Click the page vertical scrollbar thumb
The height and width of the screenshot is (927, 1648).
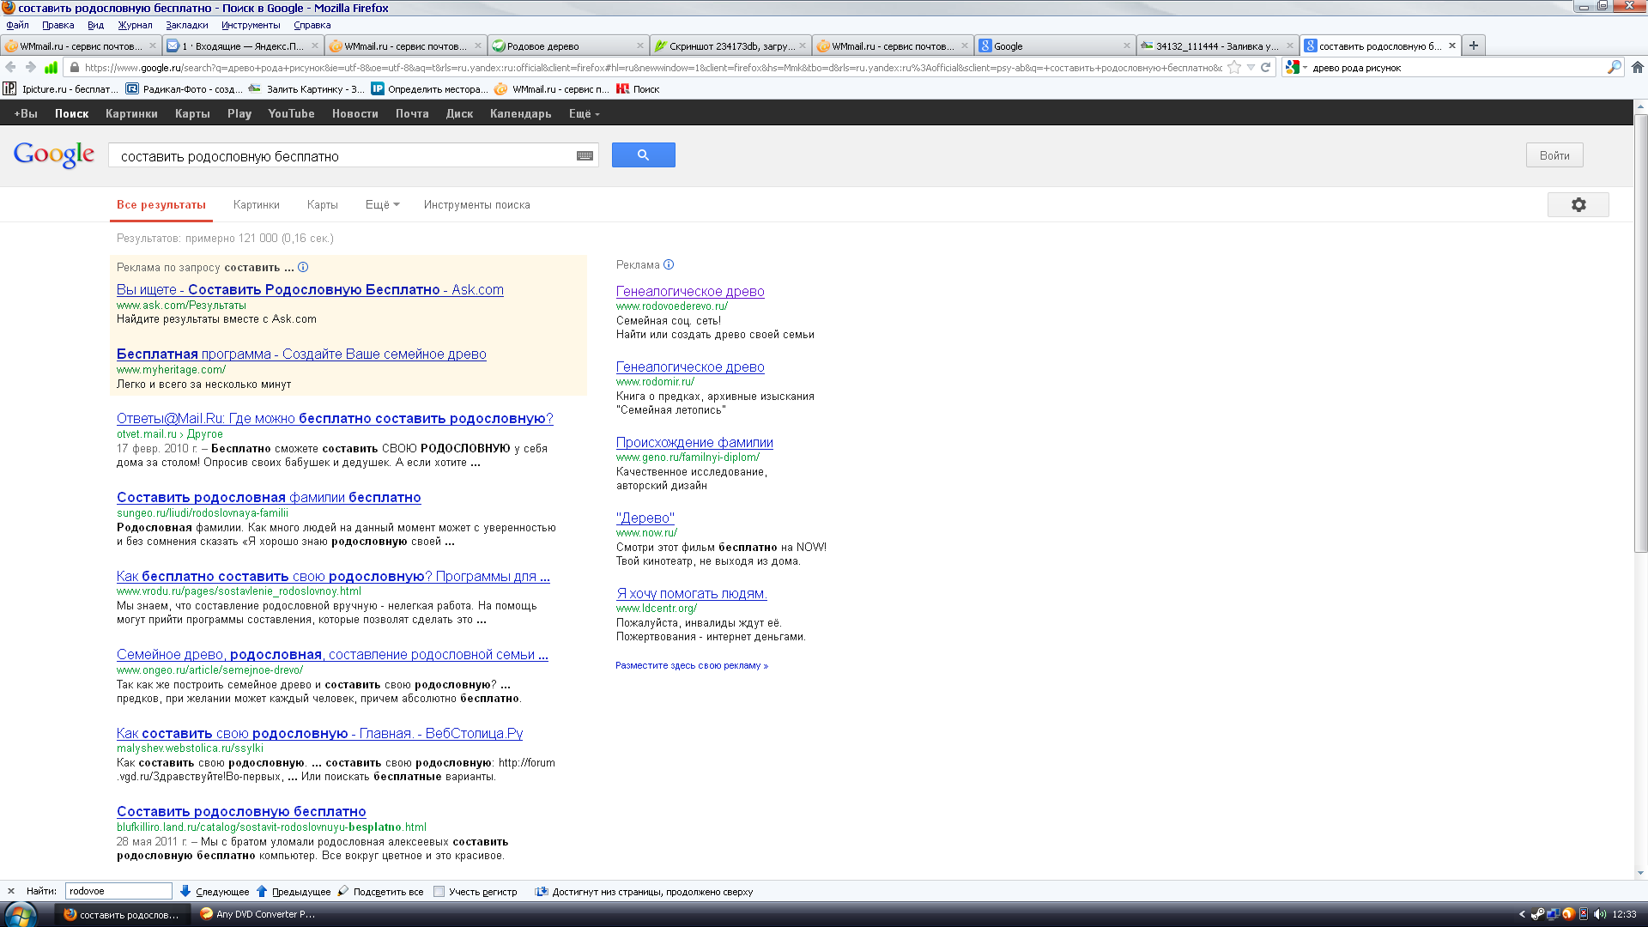(1640, 333)
